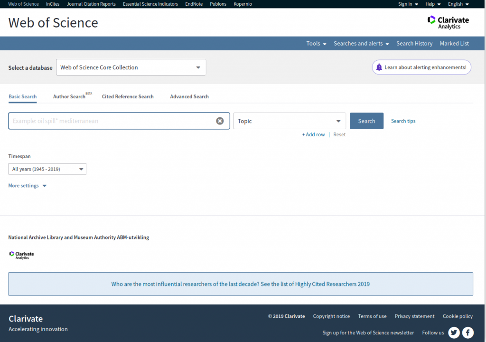486x342 pixels.
Task: Sign up for Web of Science newsletter
Action: 368,332
